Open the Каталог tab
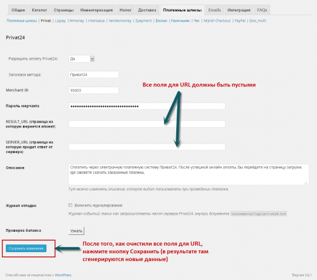 click(39, 10)
